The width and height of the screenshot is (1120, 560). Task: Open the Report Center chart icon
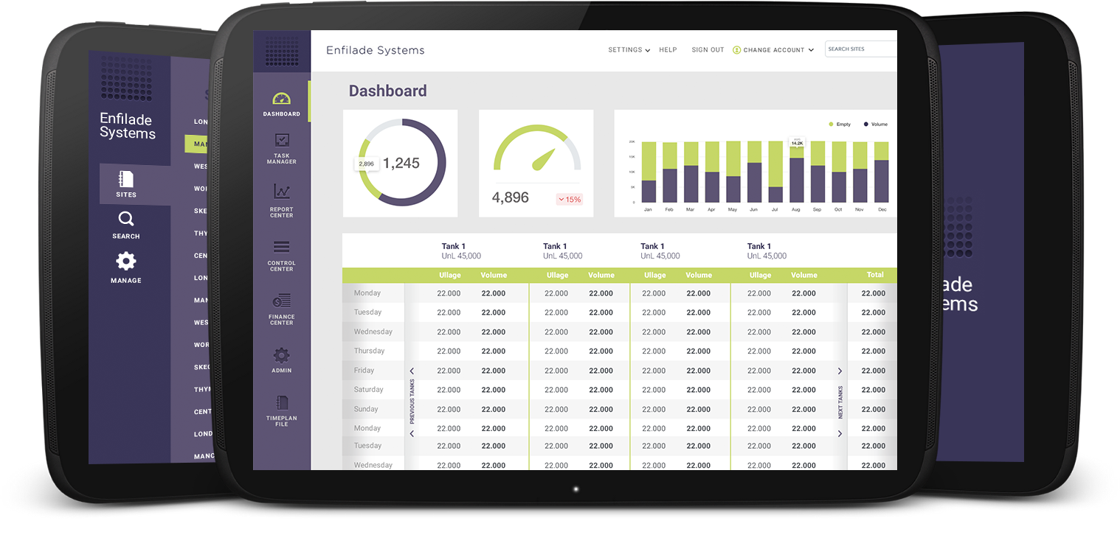pos(281,192)
